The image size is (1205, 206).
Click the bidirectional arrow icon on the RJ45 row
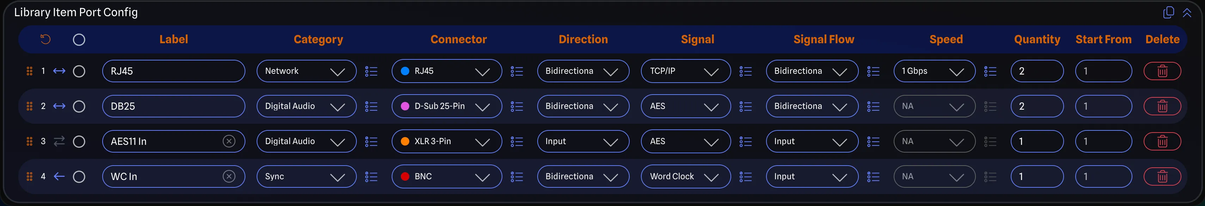[x=60, y=71]
